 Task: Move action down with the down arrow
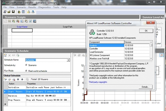coord(22,79)
